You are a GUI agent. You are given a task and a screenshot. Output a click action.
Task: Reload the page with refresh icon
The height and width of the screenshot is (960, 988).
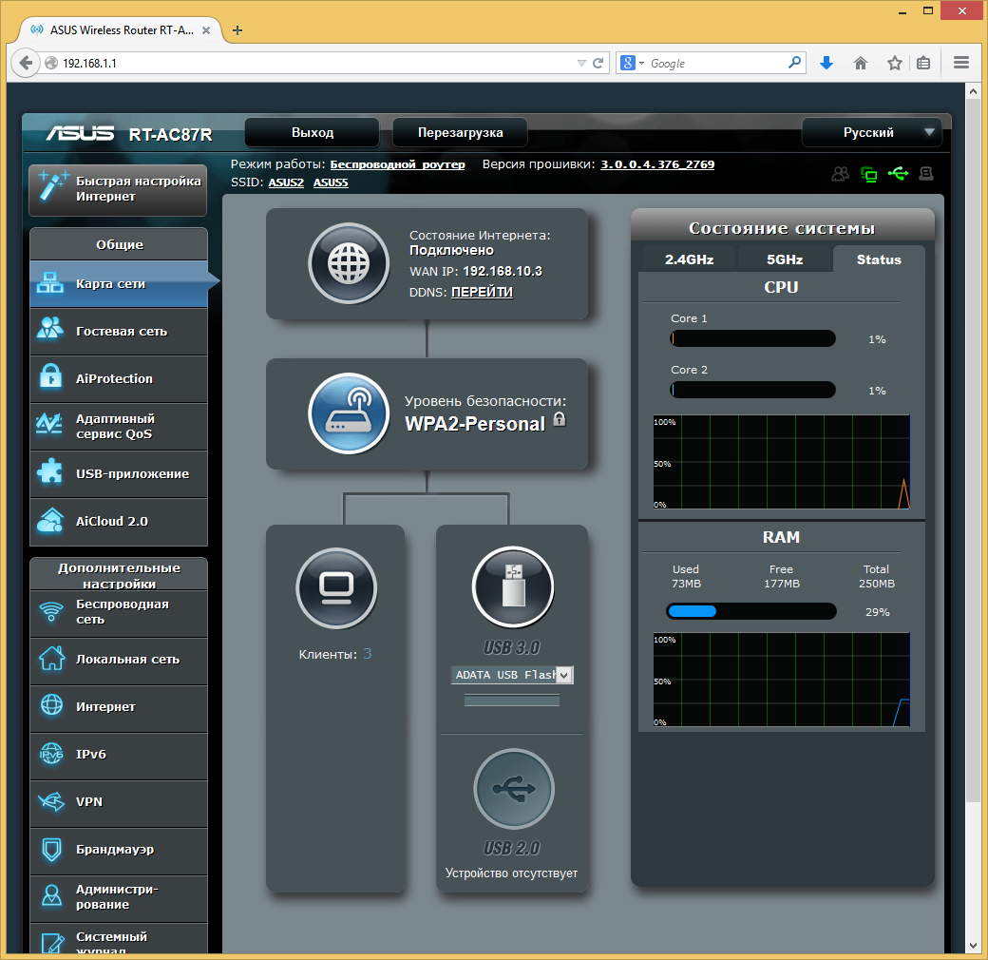598,63
